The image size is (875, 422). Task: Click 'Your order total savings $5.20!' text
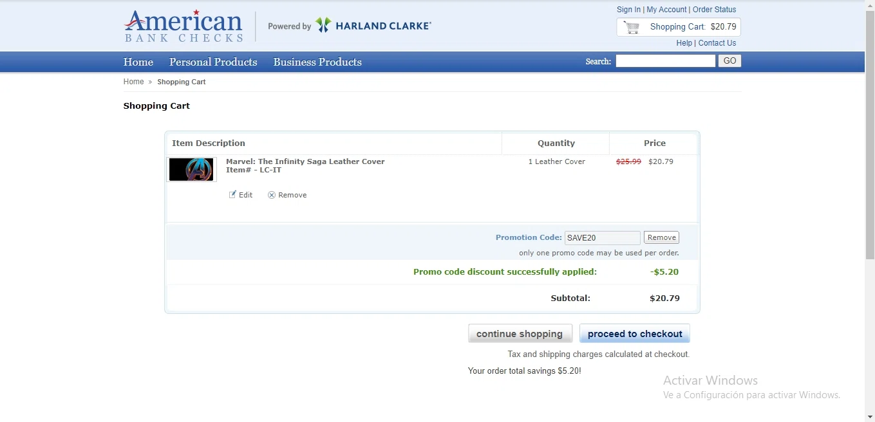coord(525,371)
